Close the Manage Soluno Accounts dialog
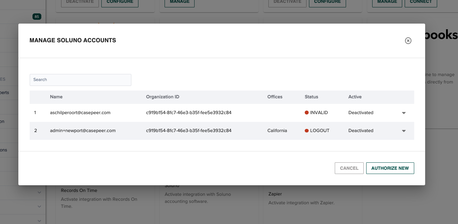This screenshot has height=224, width=458. click(x=408, y=41)
